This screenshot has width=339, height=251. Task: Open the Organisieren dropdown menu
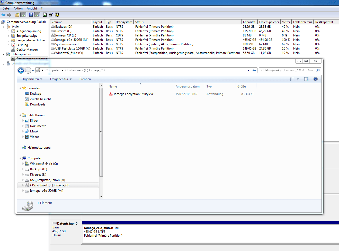[32, 79]
